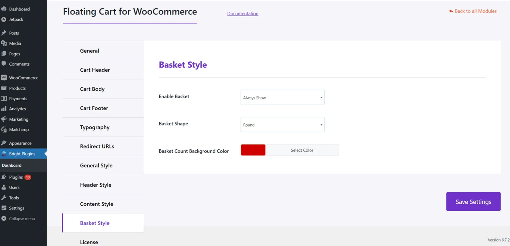Click the Floating Cart for WooCommerce title

(130, 12)
